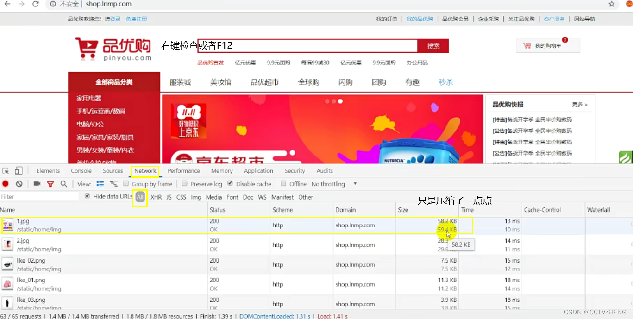Screen dimensions: 633x319
Task: Filter requests by XHR
Action: click(x=156, y=197)
